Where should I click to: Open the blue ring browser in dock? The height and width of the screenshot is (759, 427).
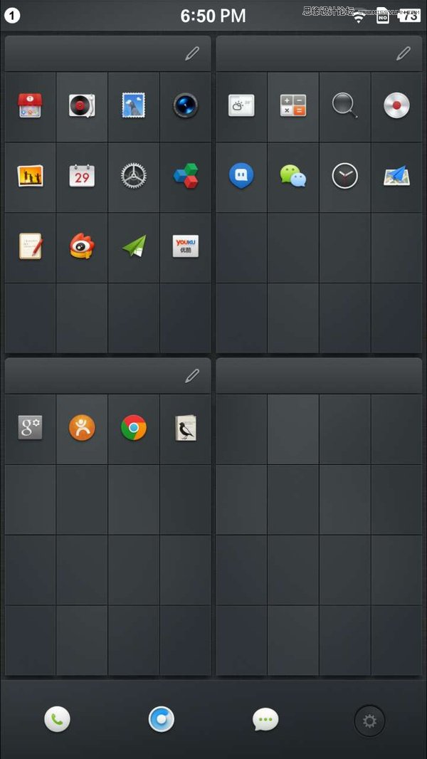click(x=162, y=719)
